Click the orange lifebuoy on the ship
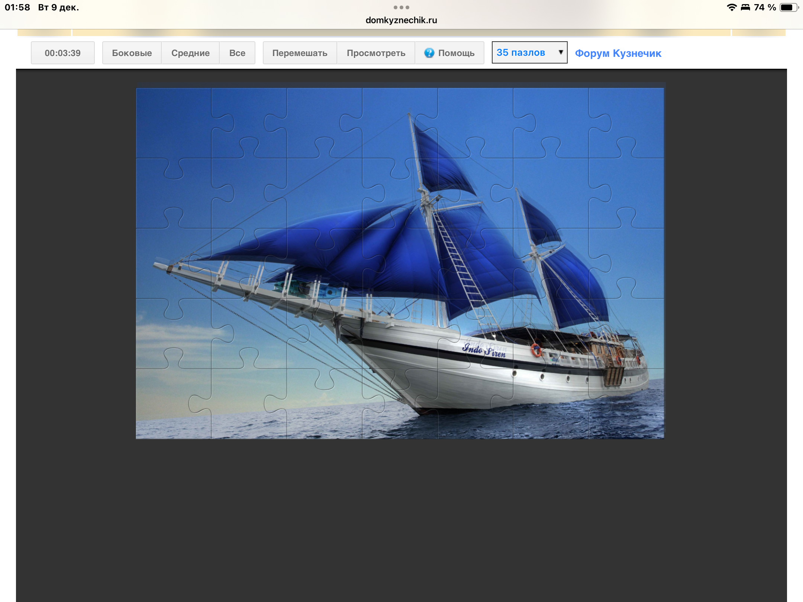The width and height of the screenshot is (803, 602). pyautogui.click(x=536, y=350)
